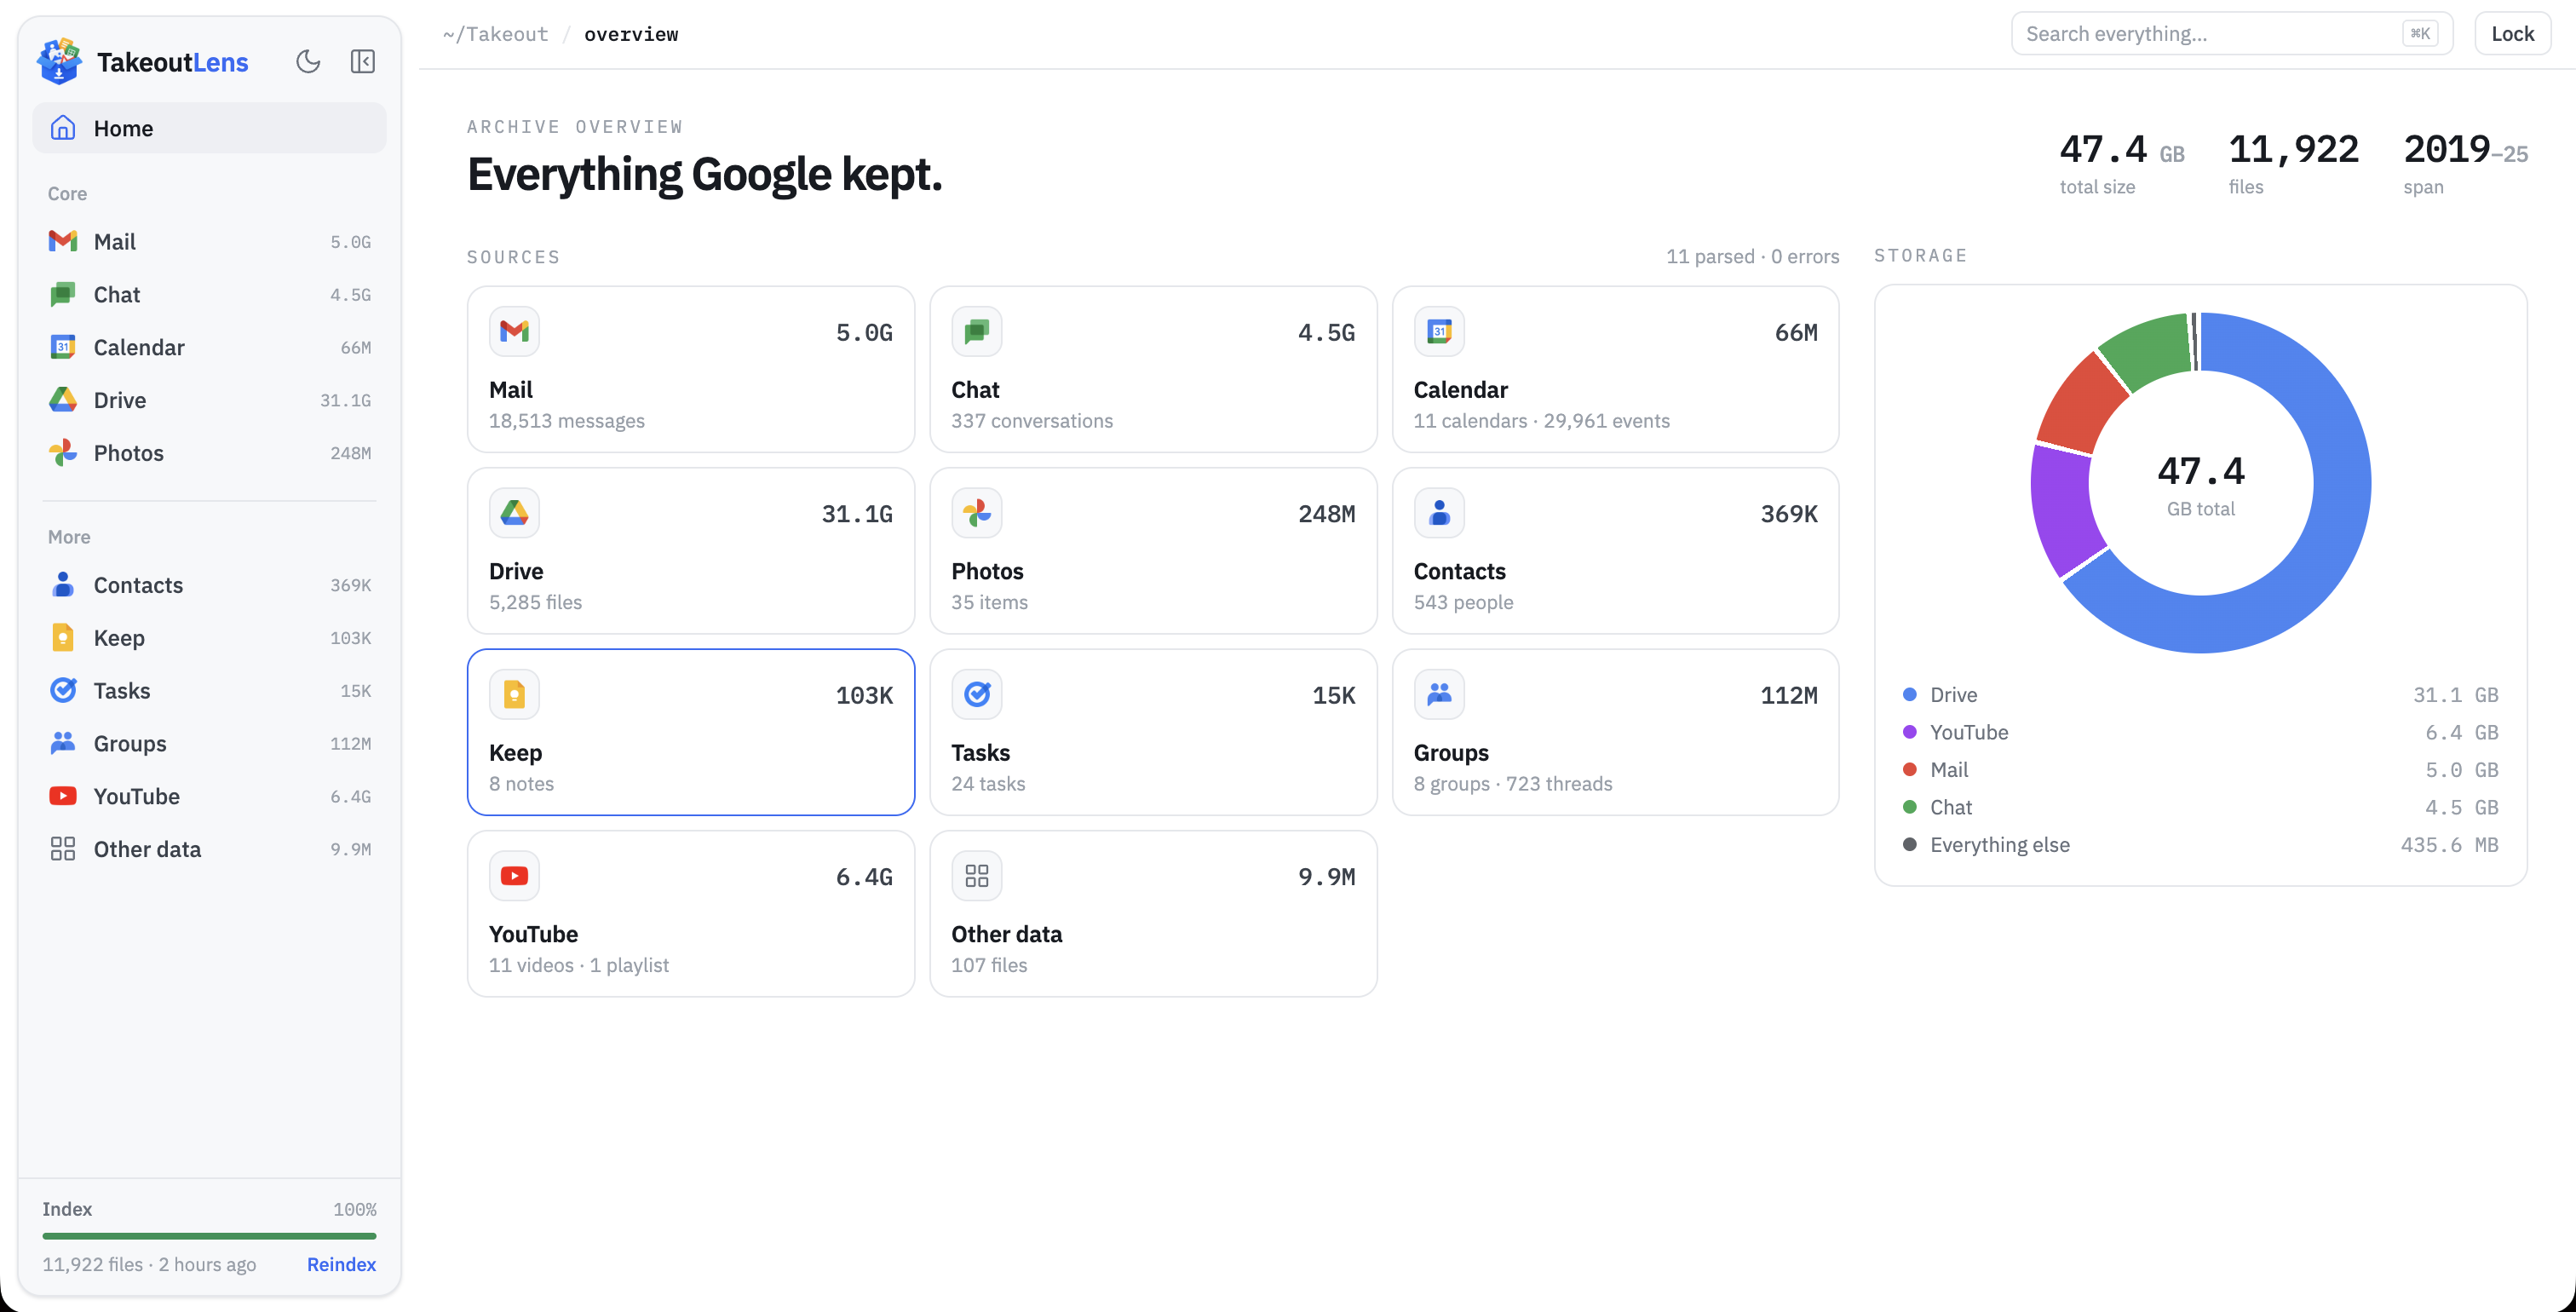Click the ⌘K shortcut badge in search
2576x1312 pixels.
pyautogui.click(x=2420, y=34)
